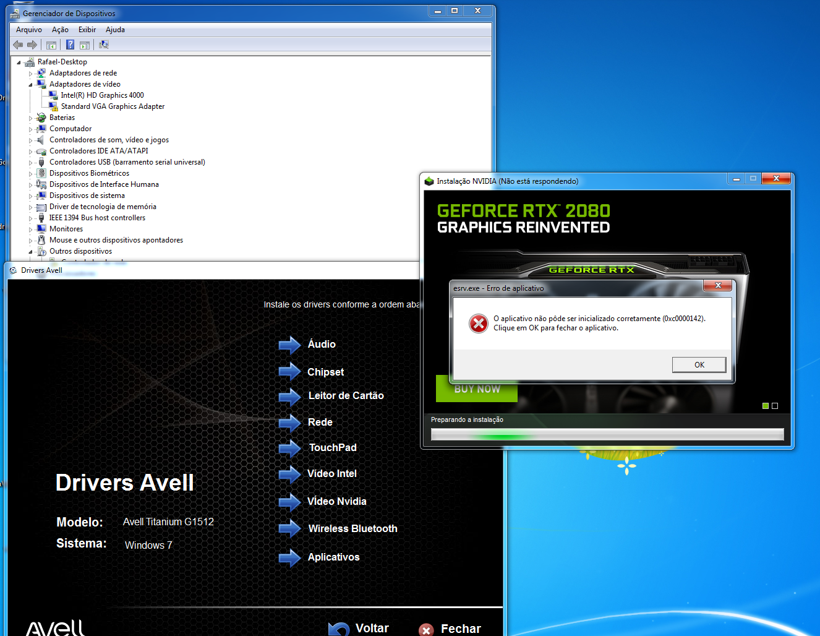Click the blue arrow beside Vídeo Nvidia
Screen dimensions: 820x636
pyautogui.click(x=289, y=502)
